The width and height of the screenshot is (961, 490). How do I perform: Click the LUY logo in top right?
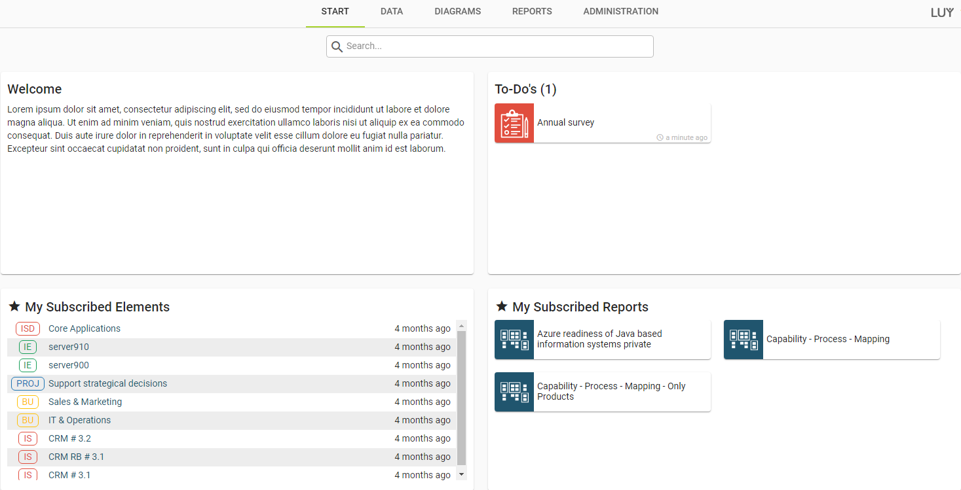941,12
